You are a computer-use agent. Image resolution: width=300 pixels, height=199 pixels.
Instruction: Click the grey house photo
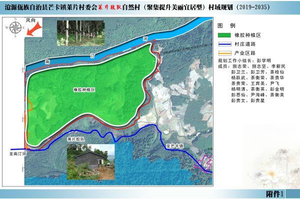(x=91, y=162)
